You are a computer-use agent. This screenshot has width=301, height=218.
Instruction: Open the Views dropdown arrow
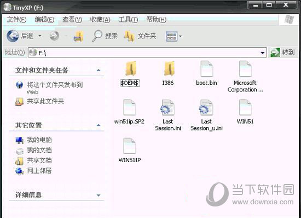[x=180, y=36]
